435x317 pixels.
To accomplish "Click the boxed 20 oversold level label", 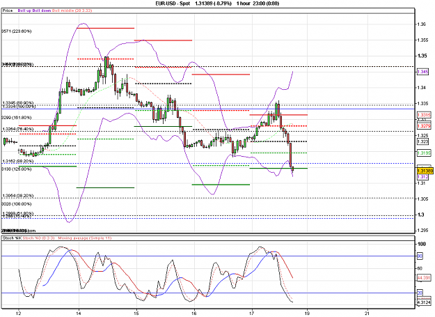I will 420,293.
